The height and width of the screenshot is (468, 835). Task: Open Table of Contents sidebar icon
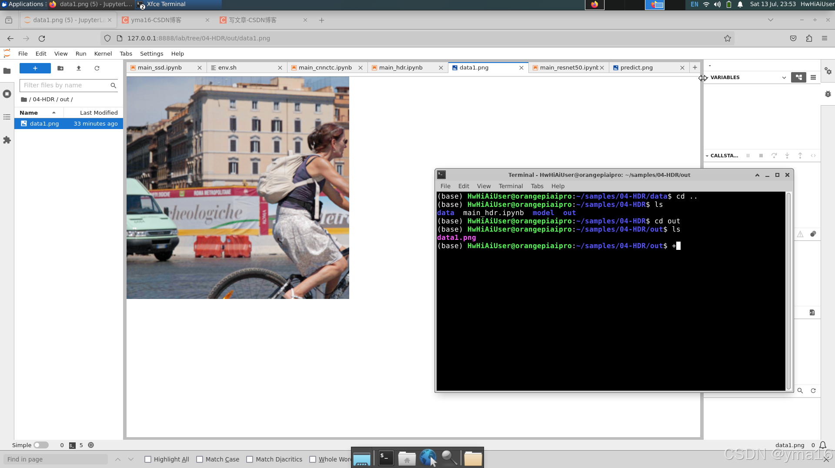pyautogui.click(x=7, y=117)
